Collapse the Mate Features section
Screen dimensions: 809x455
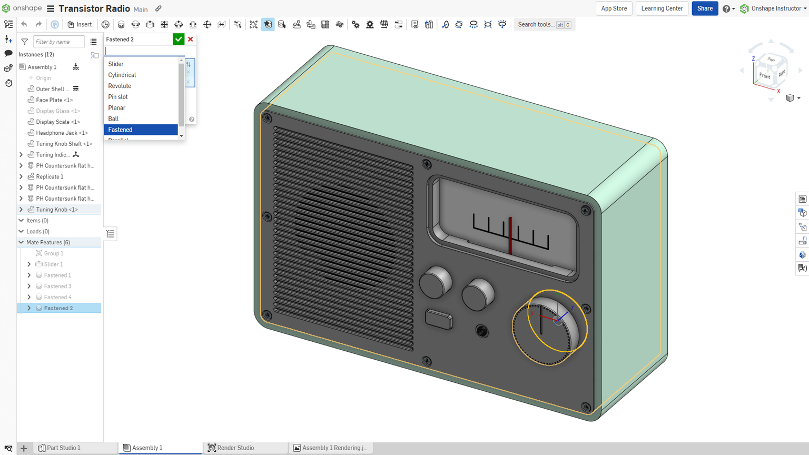click(x=21, y=242)
